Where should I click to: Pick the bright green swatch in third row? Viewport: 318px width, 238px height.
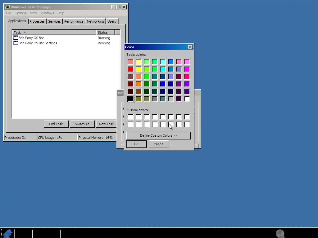[147, 77]
